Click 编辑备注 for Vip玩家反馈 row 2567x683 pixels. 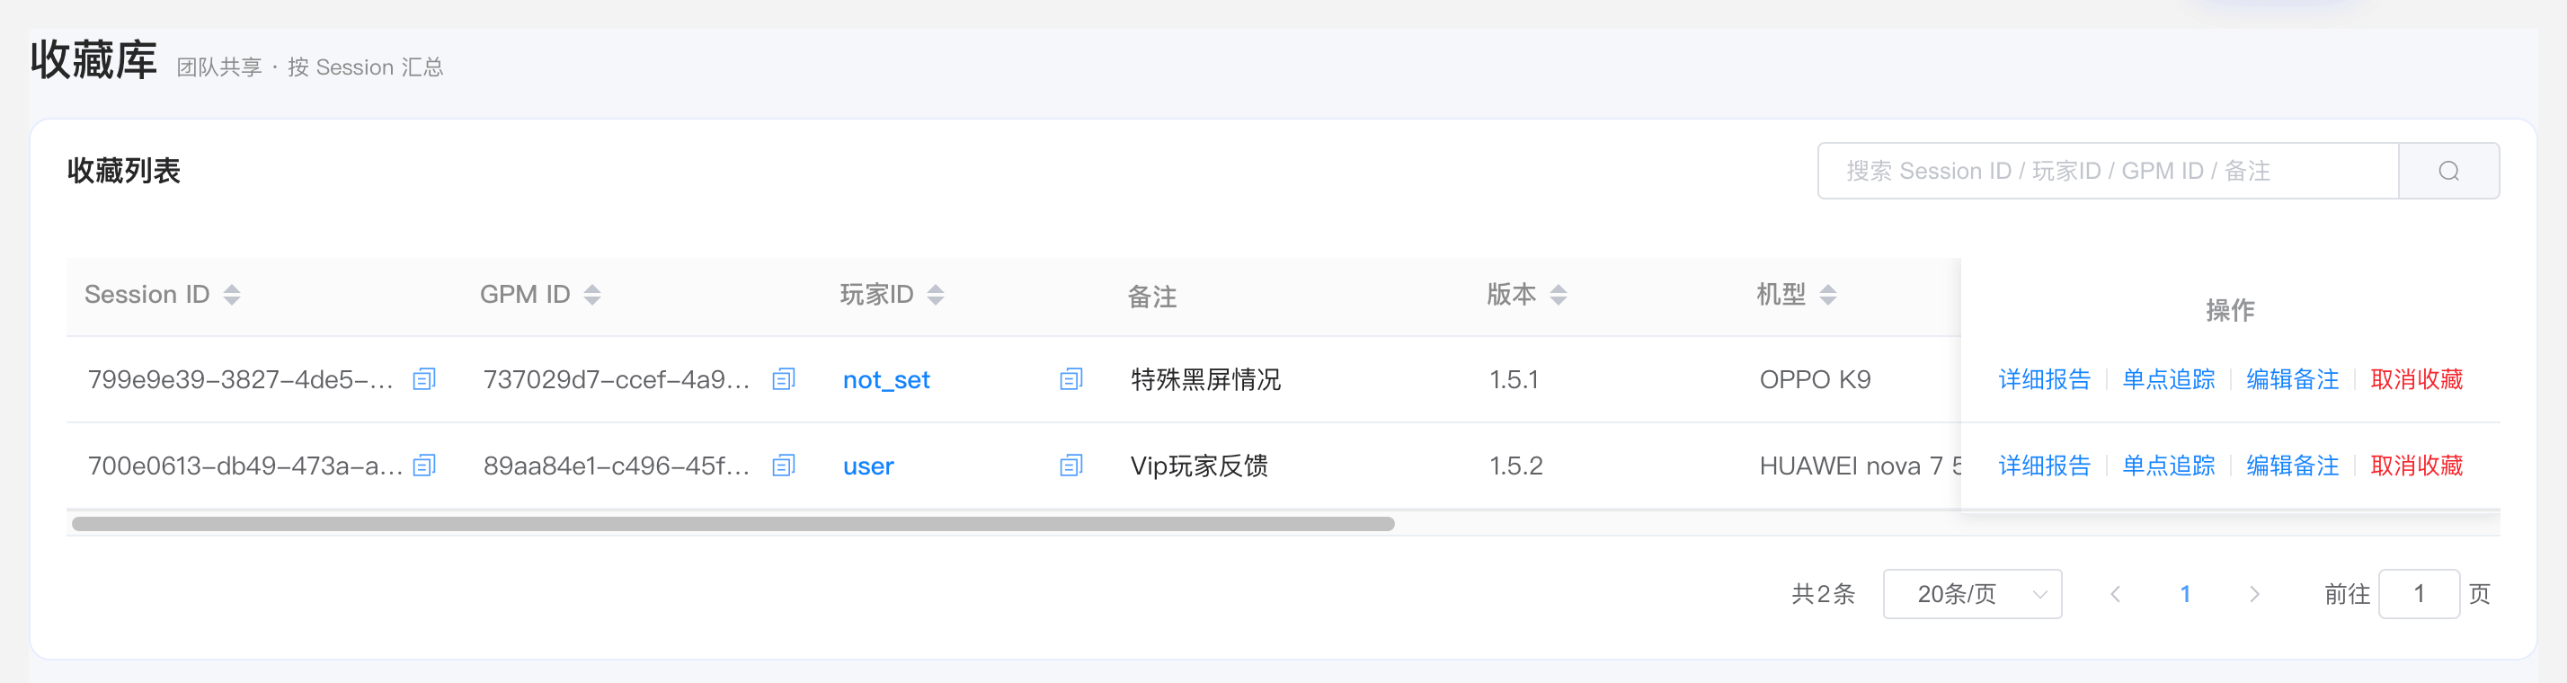[2292, 466]
